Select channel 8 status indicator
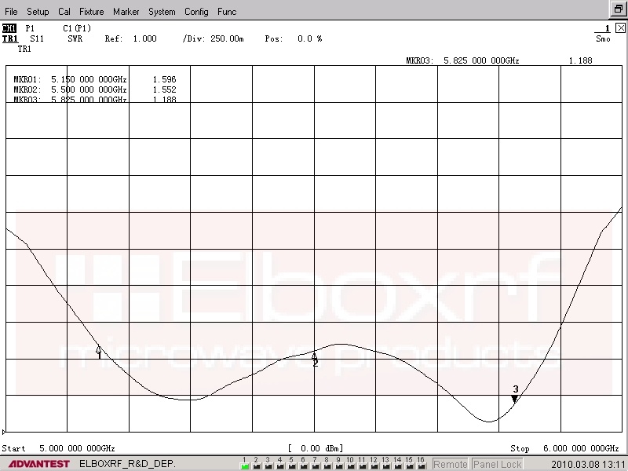The height and width of the screenshot is (471, 628). pos(327,463)
